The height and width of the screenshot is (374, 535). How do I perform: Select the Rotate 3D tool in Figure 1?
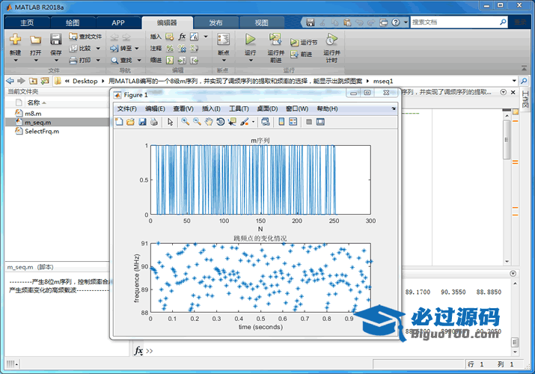(x=221, y=122)
